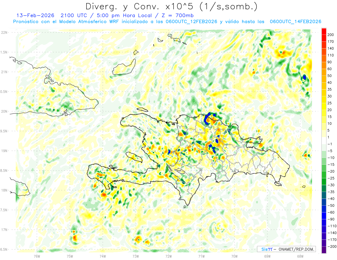Click the blue segment between -60 and -90
This screenshot has width=337, height=260.
[324, 216]
